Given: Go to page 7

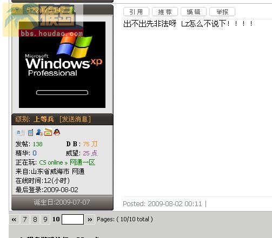Looking at the screenshot, I should (25, 219).
